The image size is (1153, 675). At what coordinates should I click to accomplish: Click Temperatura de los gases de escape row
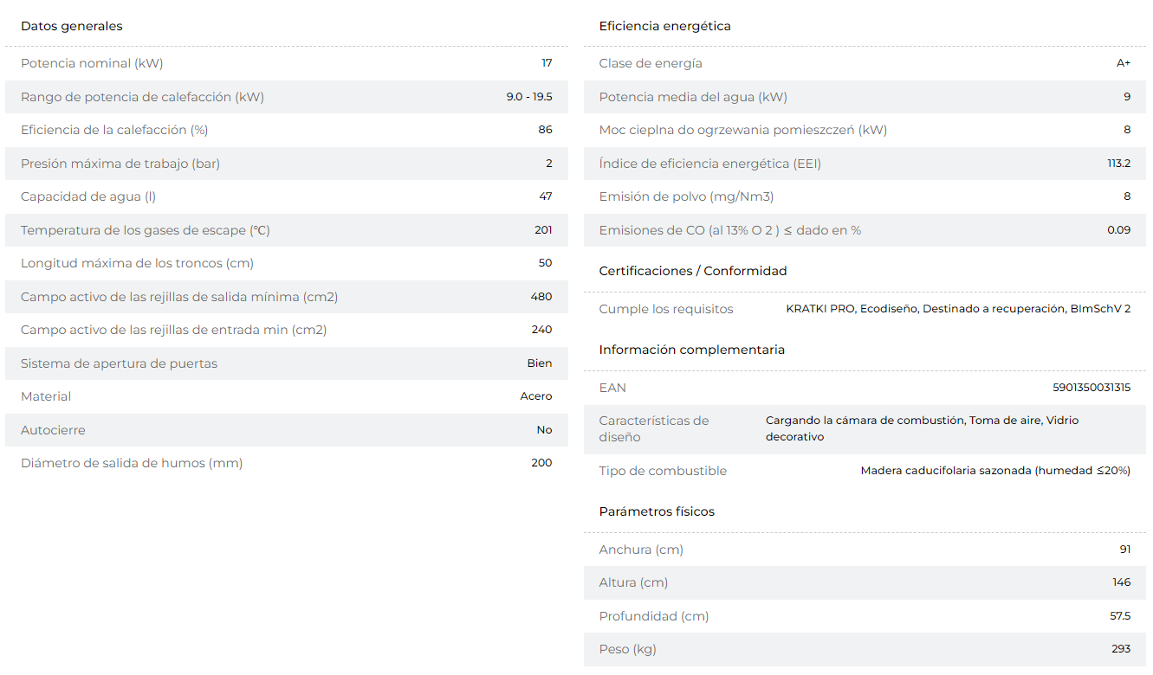point(287,230)
